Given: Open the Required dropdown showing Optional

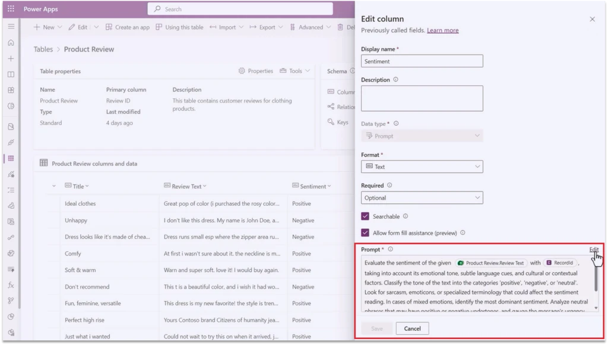Looking at the screenshot, I should point(422,197).
